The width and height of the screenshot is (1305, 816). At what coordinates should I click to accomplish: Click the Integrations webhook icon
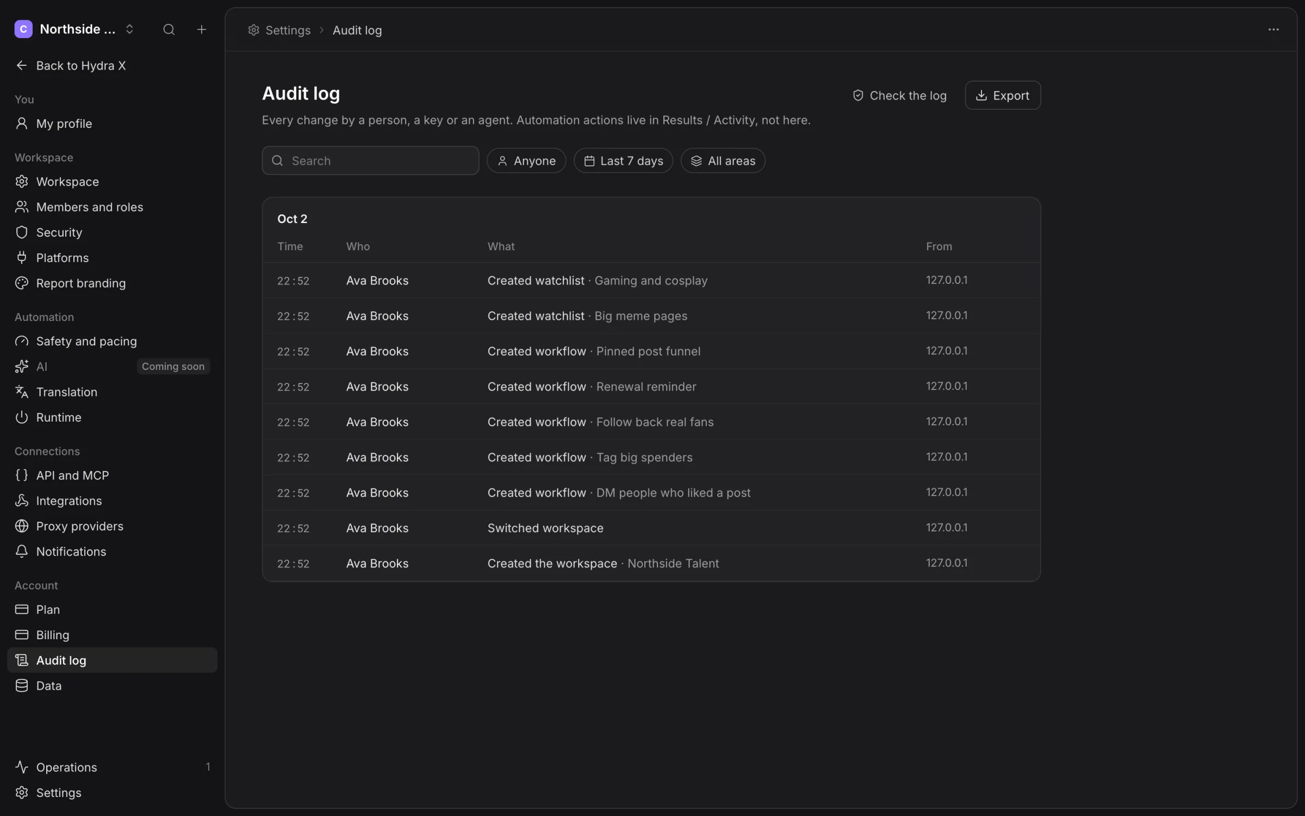tap(22, 500)
